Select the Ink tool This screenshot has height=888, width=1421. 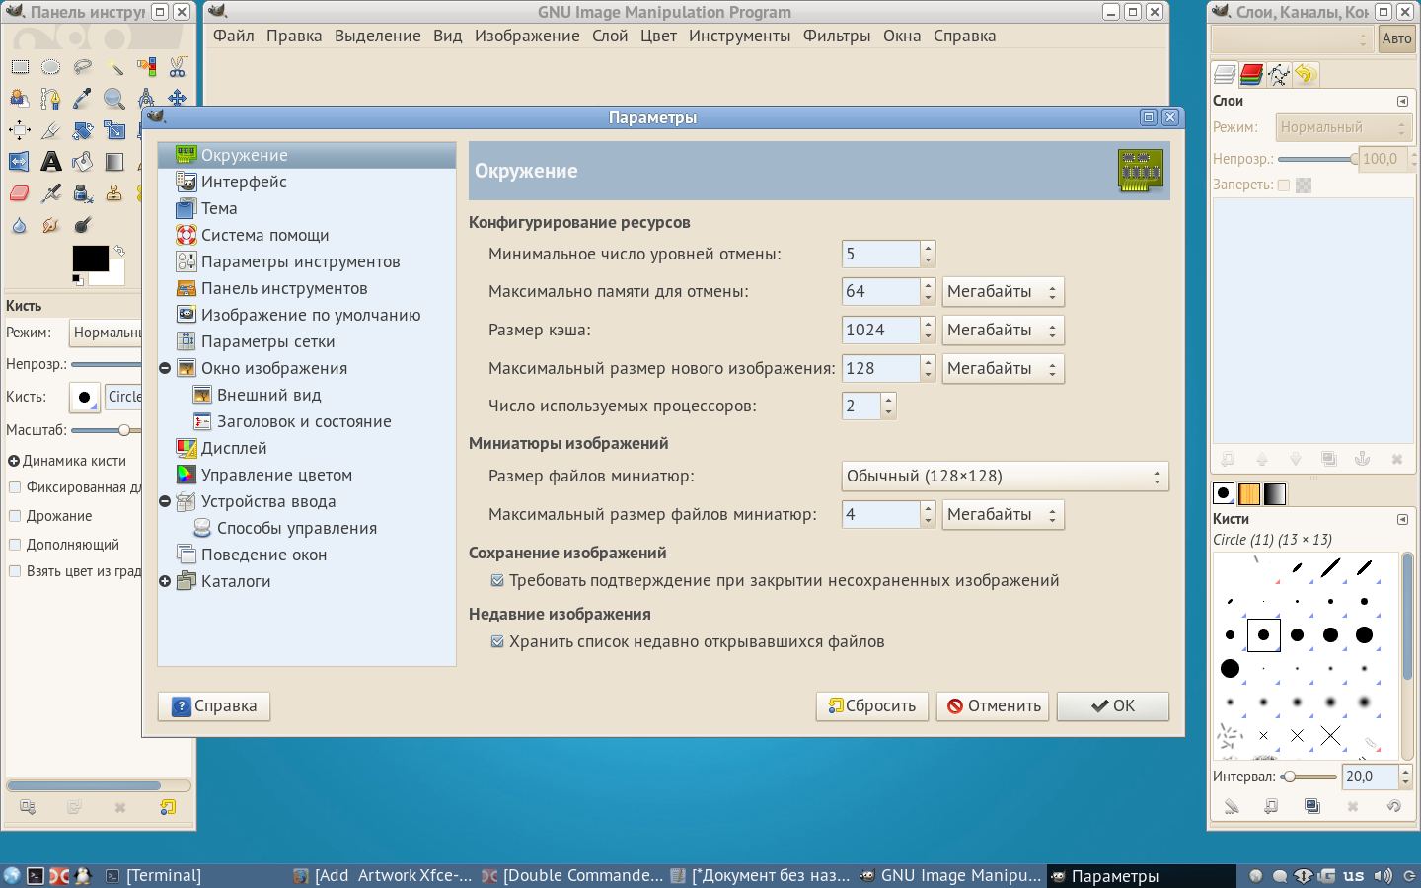point(83,193)
